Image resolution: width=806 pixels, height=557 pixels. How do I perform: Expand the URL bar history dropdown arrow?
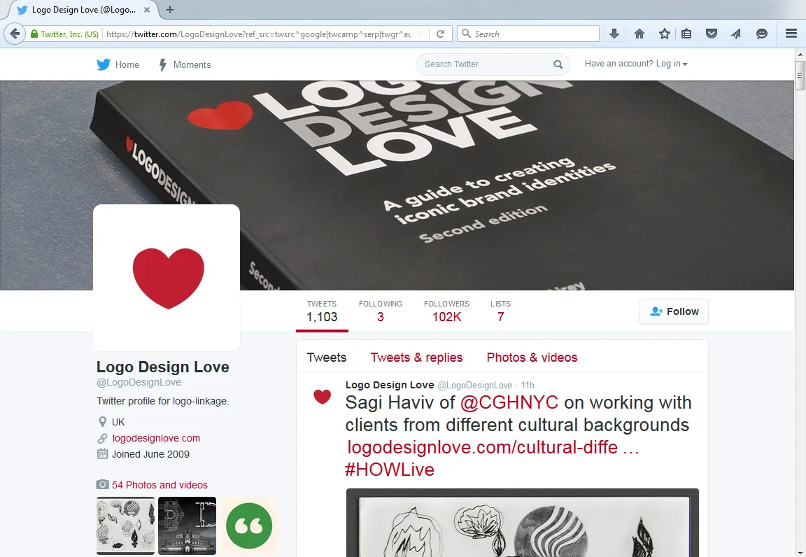pyautogui.click(x=420, y=34)
